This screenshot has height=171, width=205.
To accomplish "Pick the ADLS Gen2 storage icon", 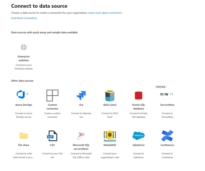I will 110,96.
